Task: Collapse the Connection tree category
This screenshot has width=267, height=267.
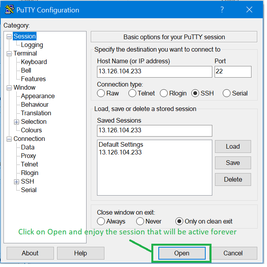Action: pyautogui.click(x=9, y=139)
